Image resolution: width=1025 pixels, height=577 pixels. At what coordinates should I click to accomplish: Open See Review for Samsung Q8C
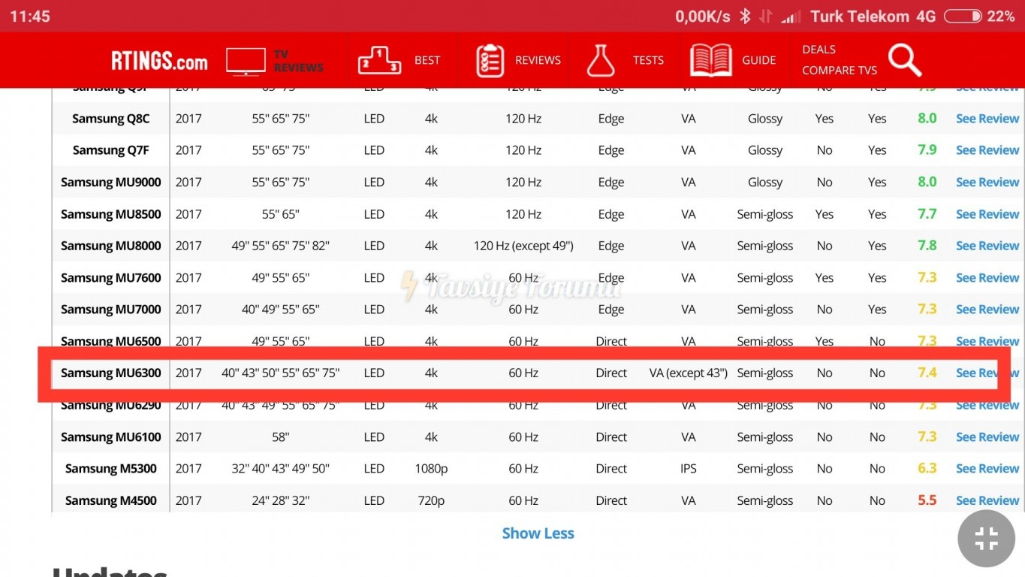[987, 119]
